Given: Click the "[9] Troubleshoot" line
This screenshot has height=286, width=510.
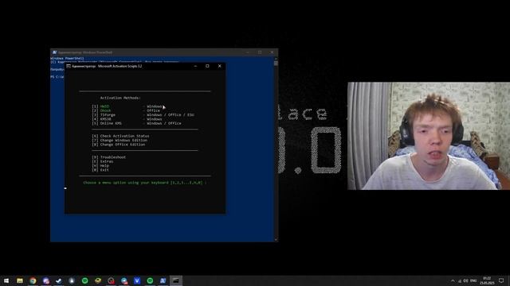Looking at the screenshot, I should [109, 157].
